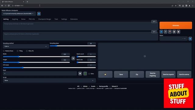The height and width of the screenshot is (110, 195).
Task: Refresh the Styles list
Action: point(190,39)
